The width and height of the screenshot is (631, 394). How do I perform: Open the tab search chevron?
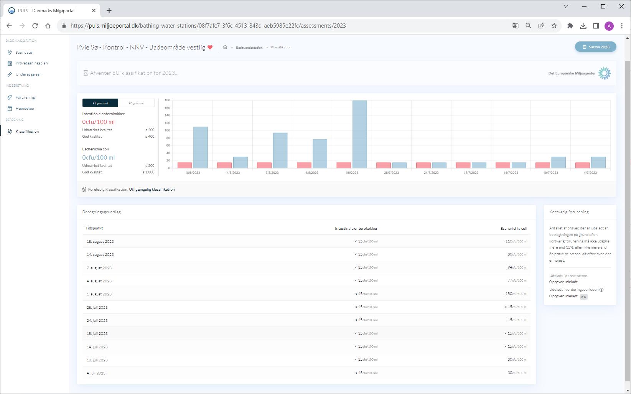pos(566,6)
